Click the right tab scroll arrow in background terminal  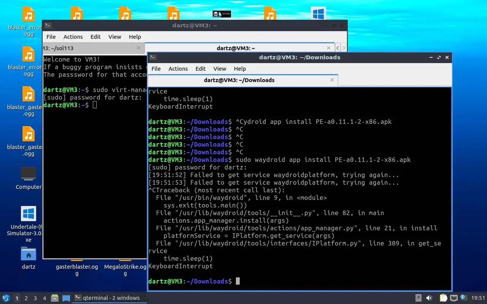click(x=344, y=48)
